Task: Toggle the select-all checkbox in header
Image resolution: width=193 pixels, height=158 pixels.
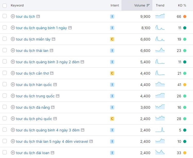Action: 5,5
